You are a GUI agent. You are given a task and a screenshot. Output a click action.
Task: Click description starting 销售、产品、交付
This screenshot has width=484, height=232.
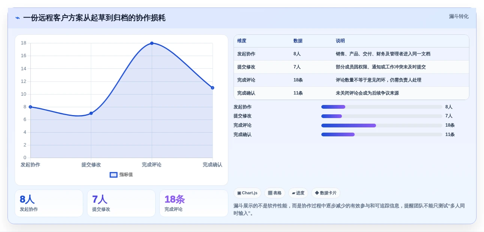tap(383, 54)
